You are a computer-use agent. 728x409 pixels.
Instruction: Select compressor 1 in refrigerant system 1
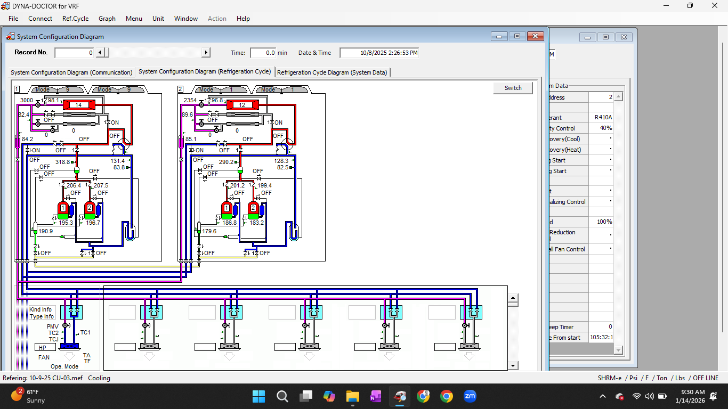tap(64, 209)
